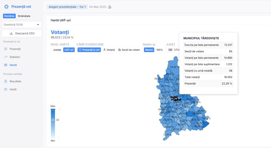Open the Județ DB selector

(x=172, y=50)
